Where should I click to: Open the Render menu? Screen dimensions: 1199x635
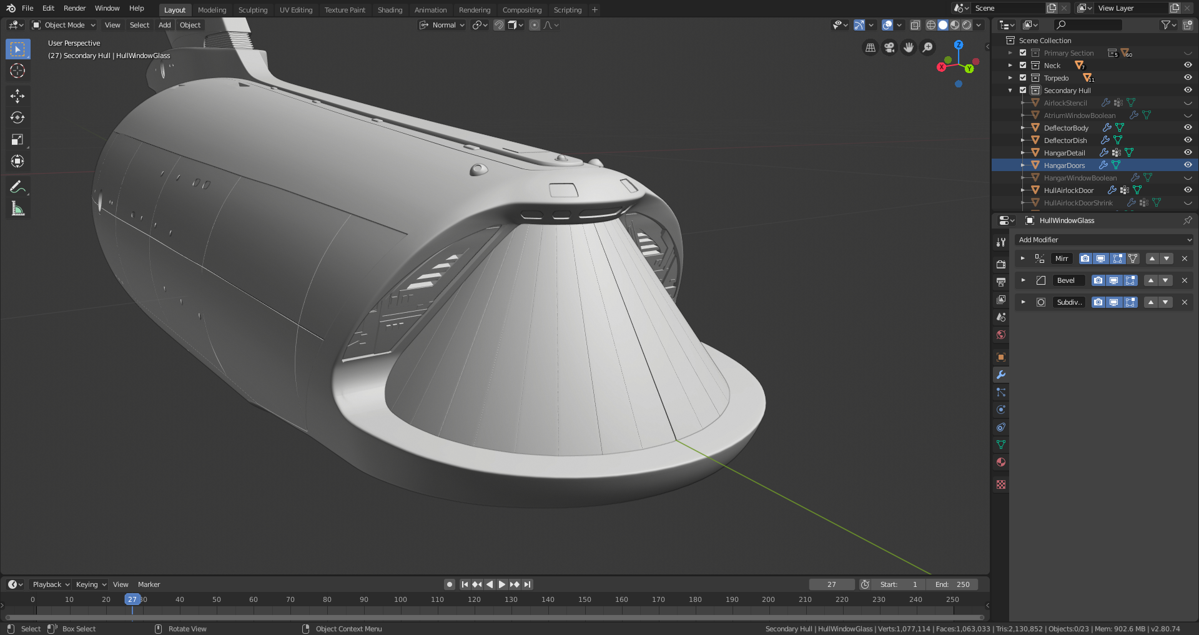tap(74, 8)
